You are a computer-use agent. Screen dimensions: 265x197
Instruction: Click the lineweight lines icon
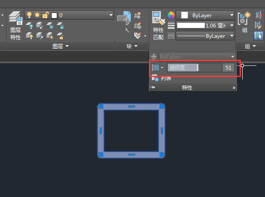tap(171, 25)
